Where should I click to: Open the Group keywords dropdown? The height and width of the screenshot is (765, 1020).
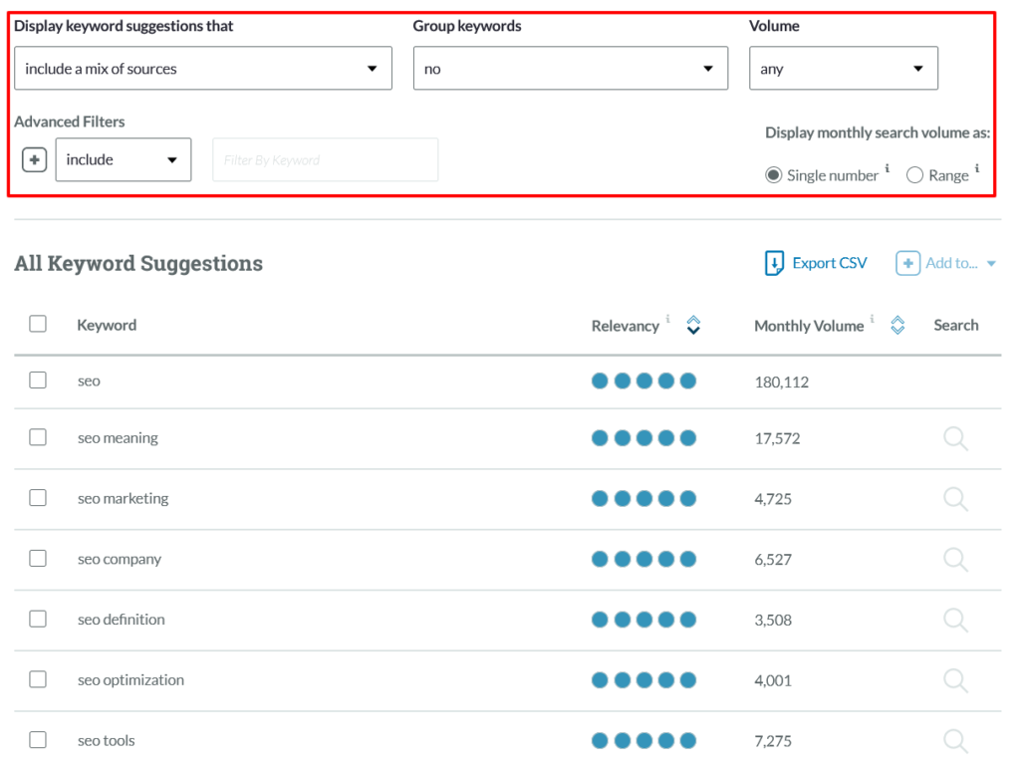tap(571, 69)
